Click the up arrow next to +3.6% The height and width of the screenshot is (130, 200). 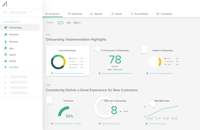click(x=121, y=112)
